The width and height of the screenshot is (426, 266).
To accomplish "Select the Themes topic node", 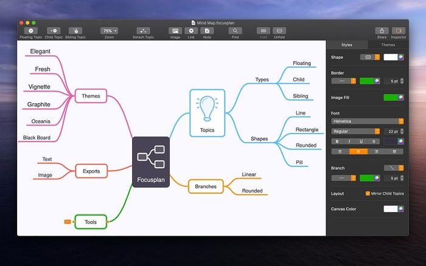I will pos(91,96).
